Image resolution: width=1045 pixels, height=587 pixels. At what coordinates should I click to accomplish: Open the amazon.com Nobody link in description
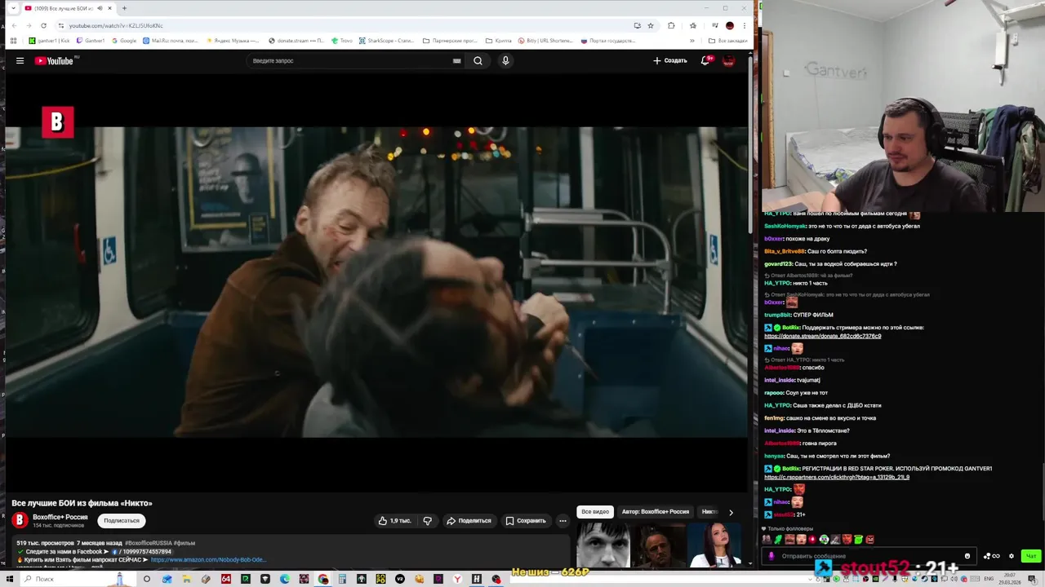(x=208, y=560)
